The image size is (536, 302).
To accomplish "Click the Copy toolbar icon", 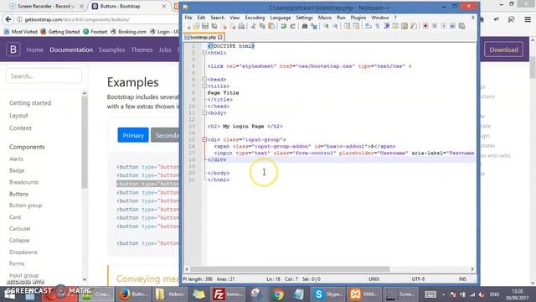I will [262, 26].
